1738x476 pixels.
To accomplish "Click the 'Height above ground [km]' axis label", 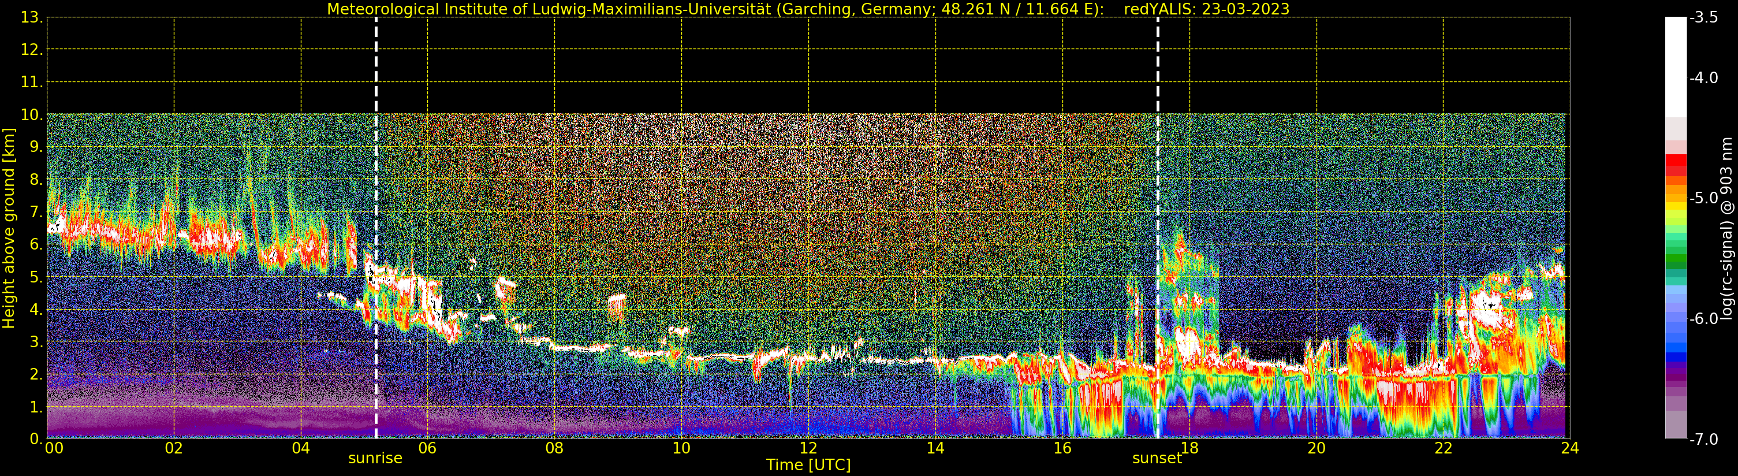I will tap(9, 228).
